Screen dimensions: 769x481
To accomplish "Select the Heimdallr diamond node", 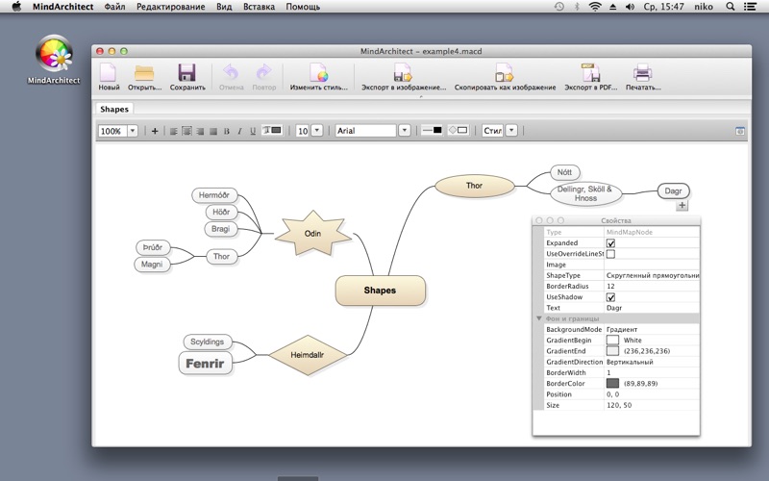I will pyautogui.click(x=308, y=354).
